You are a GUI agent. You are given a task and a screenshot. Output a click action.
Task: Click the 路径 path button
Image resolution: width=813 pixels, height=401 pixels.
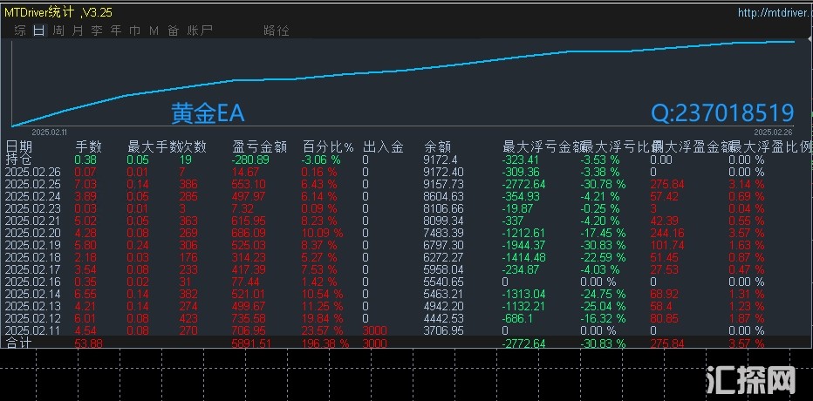pyautogui.click(x=276, y=31)
